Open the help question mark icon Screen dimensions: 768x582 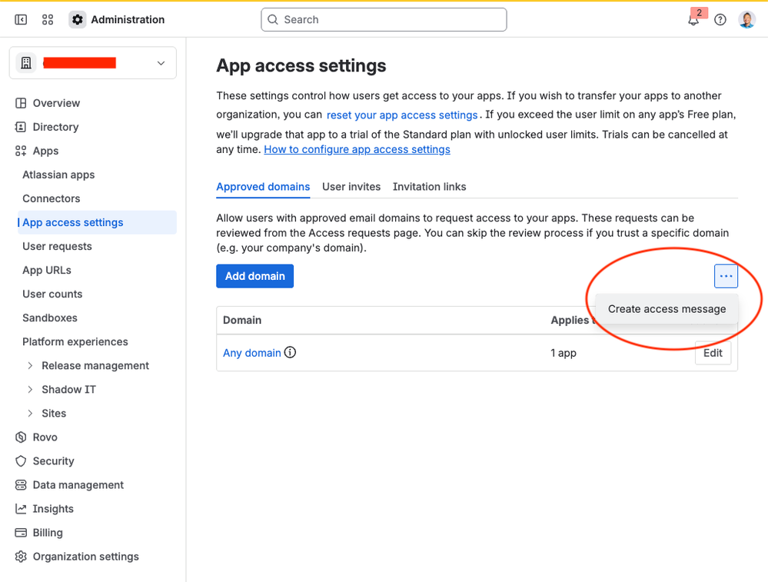coord(720,19)
